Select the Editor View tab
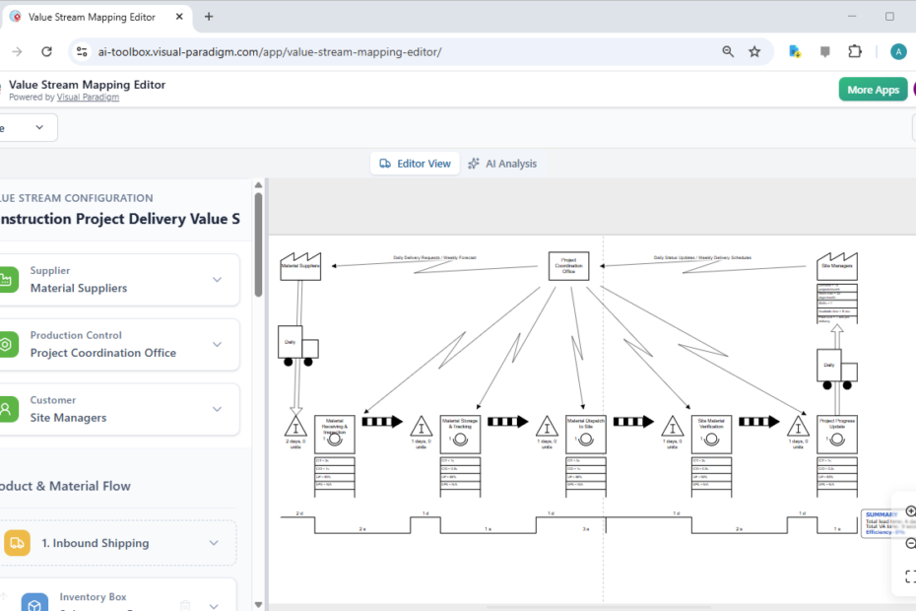The width and height of the screenshot is (916, 611). 414,163
